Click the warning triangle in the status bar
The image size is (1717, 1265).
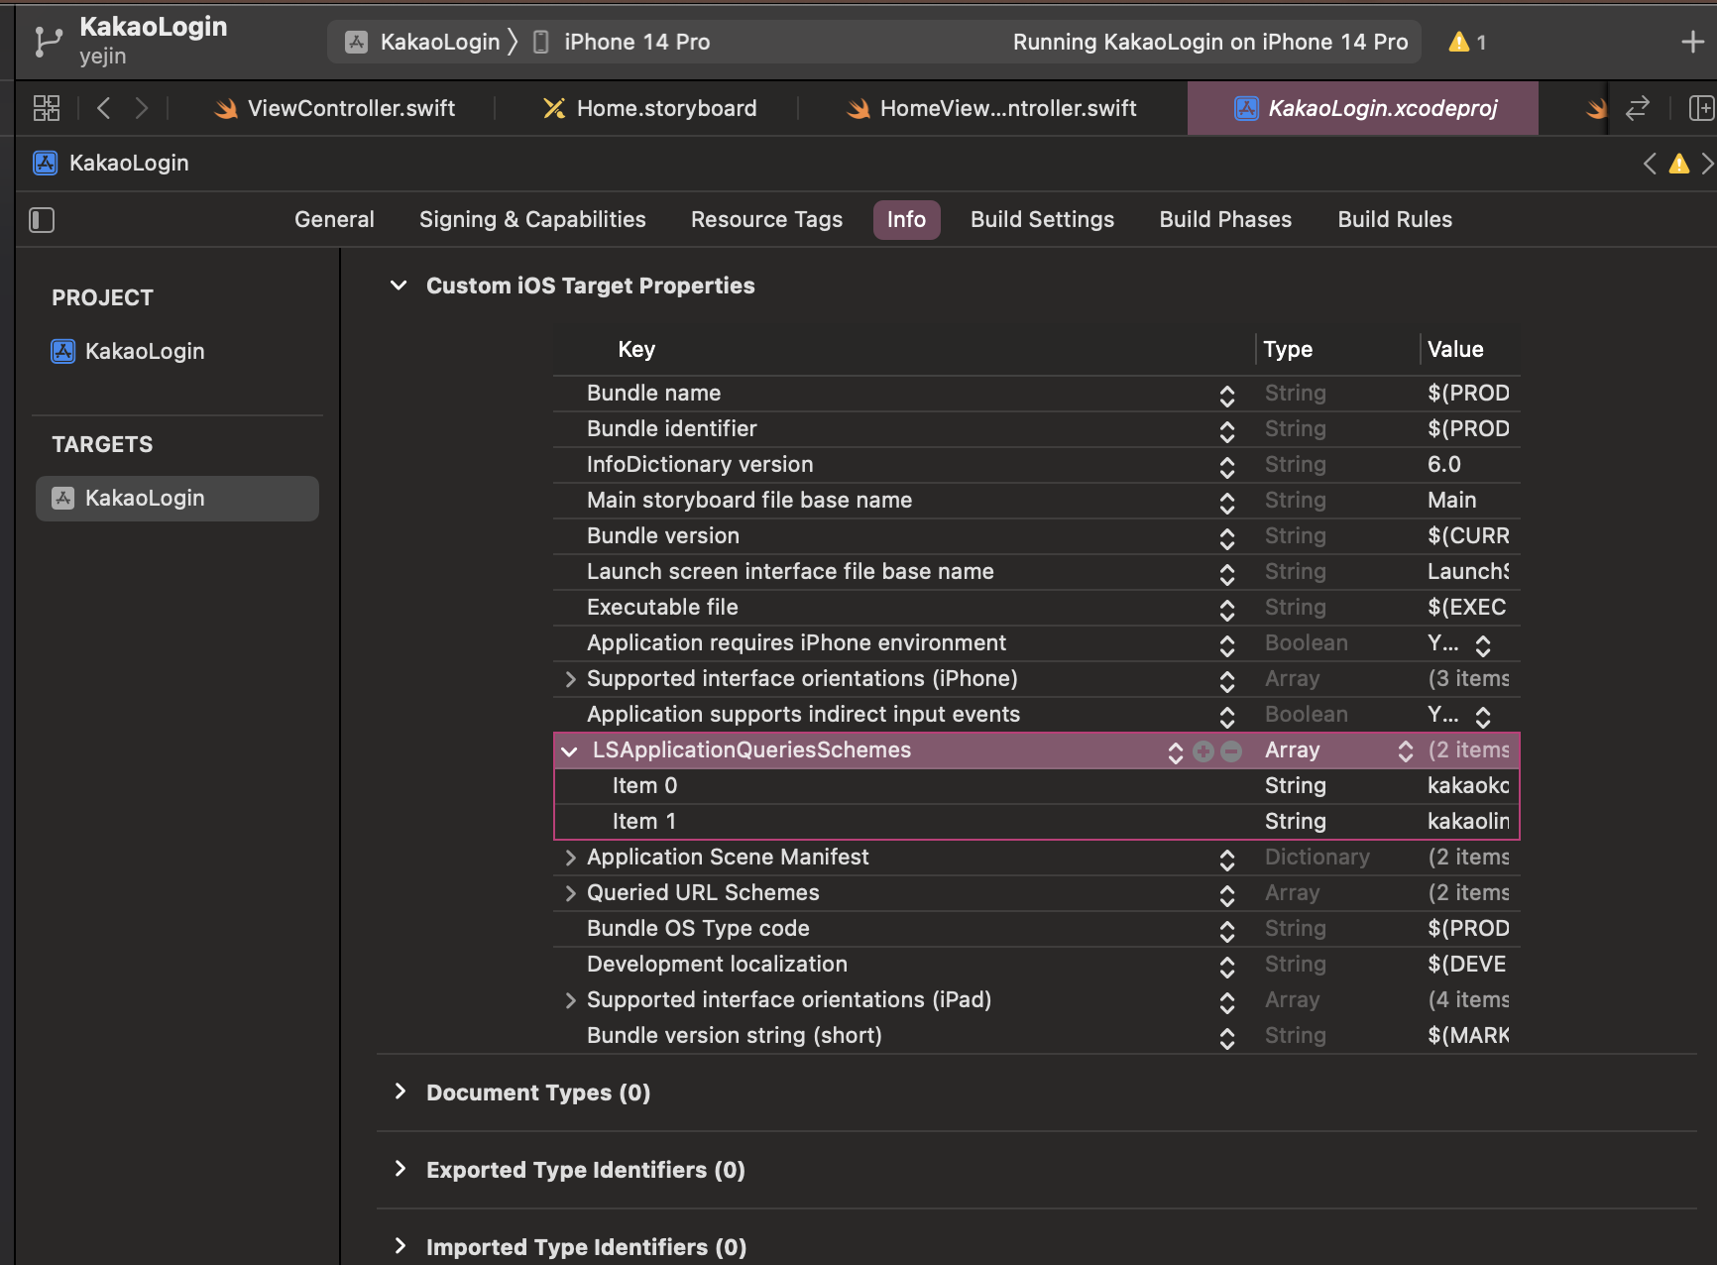(1459, 42)
